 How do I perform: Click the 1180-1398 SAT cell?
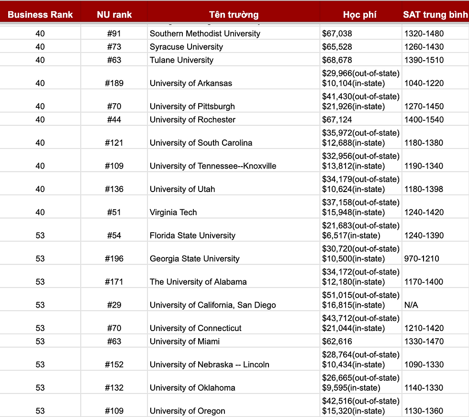click(x=435, y=183)
